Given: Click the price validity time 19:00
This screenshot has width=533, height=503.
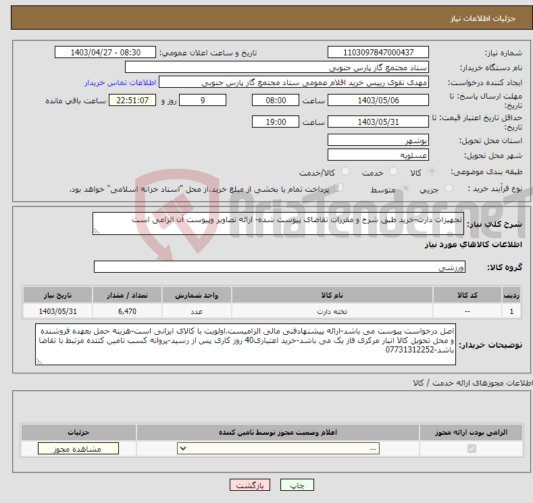Looking at the screenshot, I should point(276,122).
